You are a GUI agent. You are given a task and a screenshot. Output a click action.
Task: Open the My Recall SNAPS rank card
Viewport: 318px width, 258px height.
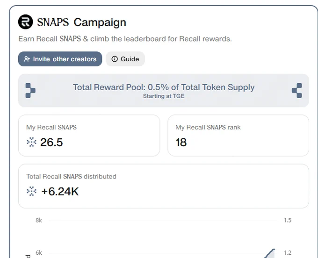coord(238,136)
